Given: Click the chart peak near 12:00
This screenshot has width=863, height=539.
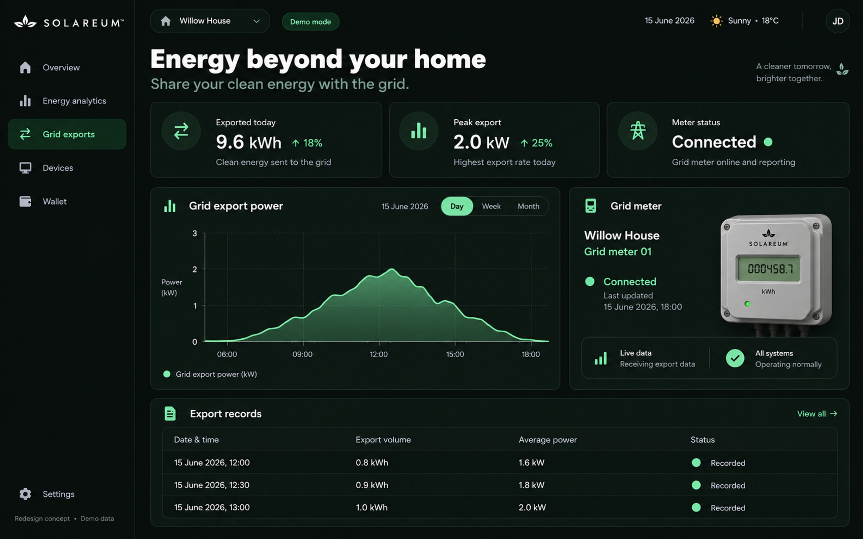Looking at the screenshot, I should tap(392, 269).
